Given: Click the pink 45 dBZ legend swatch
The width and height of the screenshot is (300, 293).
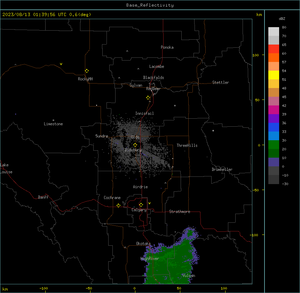Looking at the screenshot, I should click(x=274, y=101).
